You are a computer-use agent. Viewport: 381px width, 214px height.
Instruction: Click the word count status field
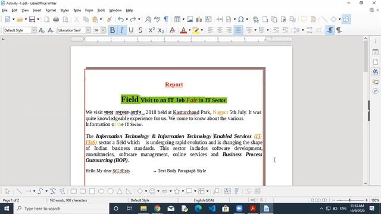pos(68,200)
